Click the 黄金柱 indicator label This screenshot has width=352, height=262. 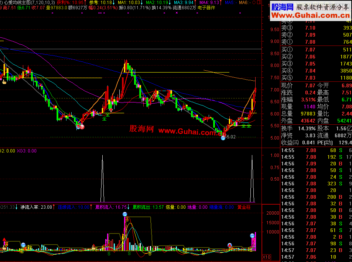(x=244, y=207)
